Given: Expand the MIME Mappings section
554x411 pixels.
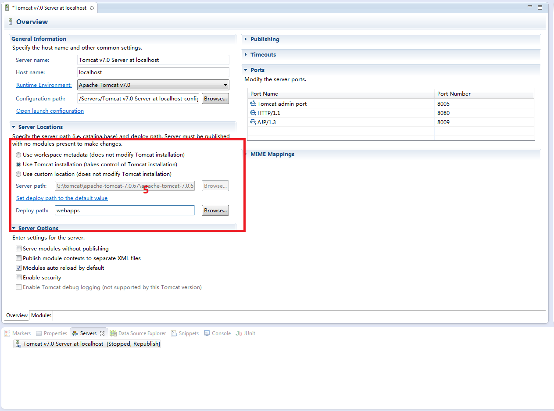Looking at the screenshot, I should coord(246,154).
